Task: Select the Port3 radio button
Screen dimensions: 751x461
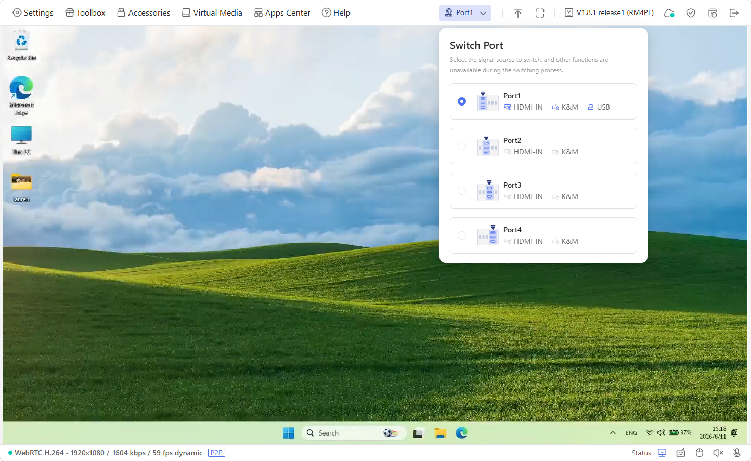Action: click(462, 191)
